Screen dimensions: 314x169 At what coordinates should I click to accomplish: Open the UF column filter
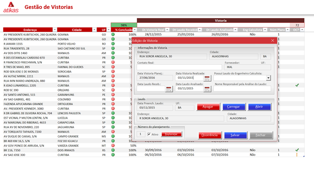pyautogui.click(x=108, y=30)
